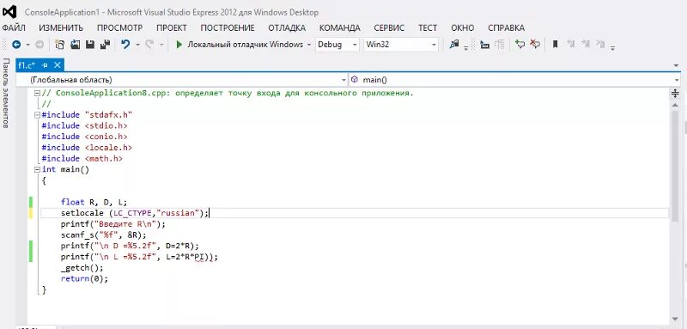Click the scanf_s line in the code
The width and height of the screenshot is (687, 329).
point(104,235)
